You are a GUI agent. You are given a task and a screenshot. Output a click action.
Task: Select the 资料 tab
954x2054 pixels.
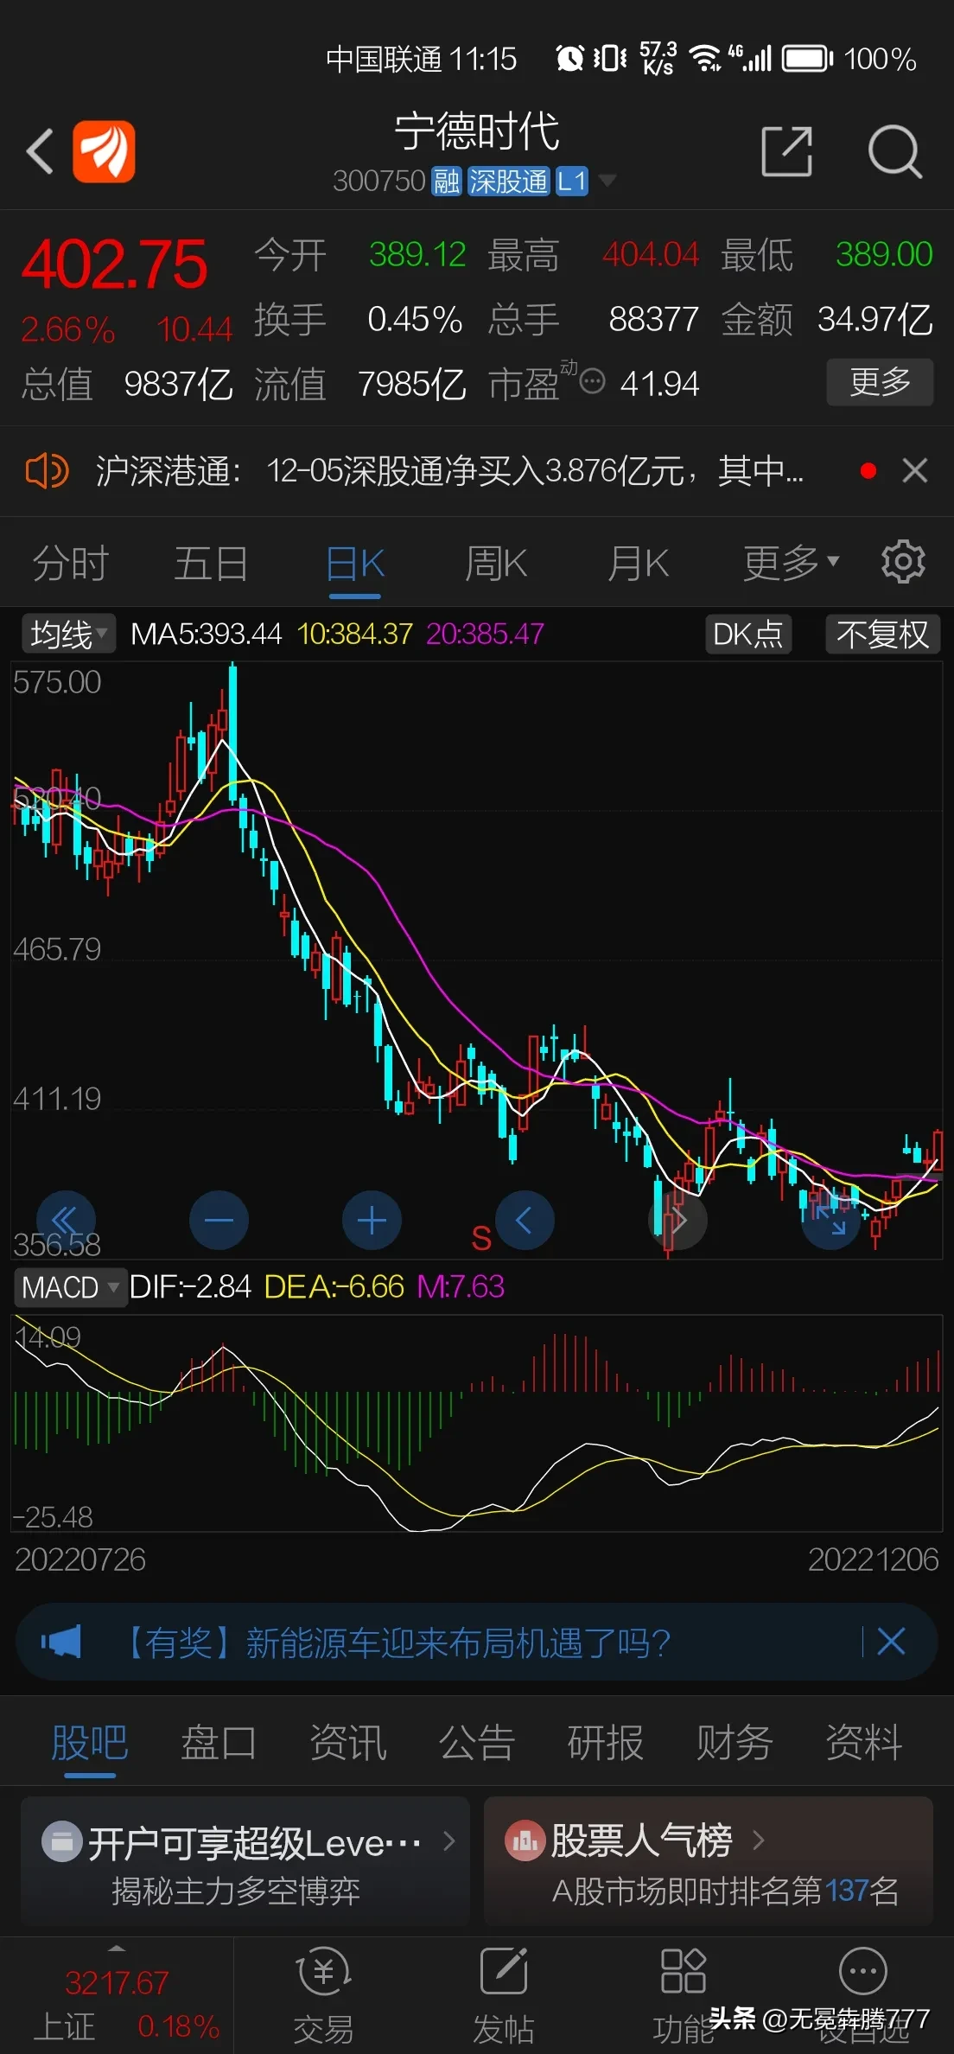pos(864,1742)
